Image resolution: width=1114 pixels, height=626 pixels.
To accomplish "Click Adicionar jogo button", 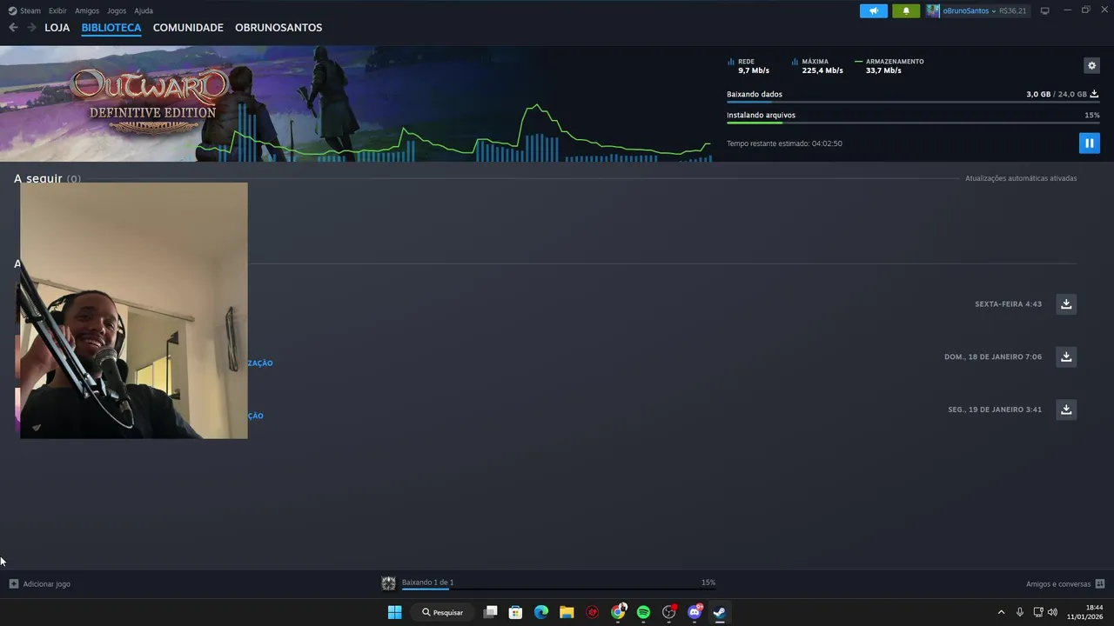I will (39, 583).
